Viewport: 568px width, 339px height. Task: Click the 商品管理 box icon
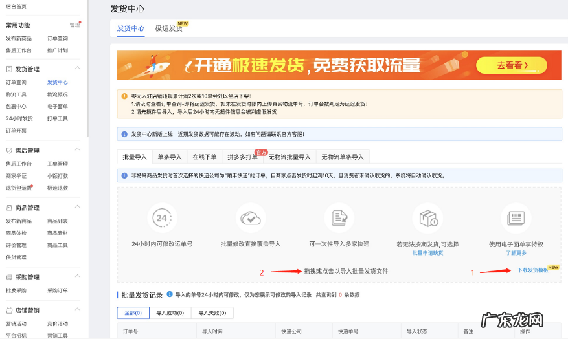point(9,208)
